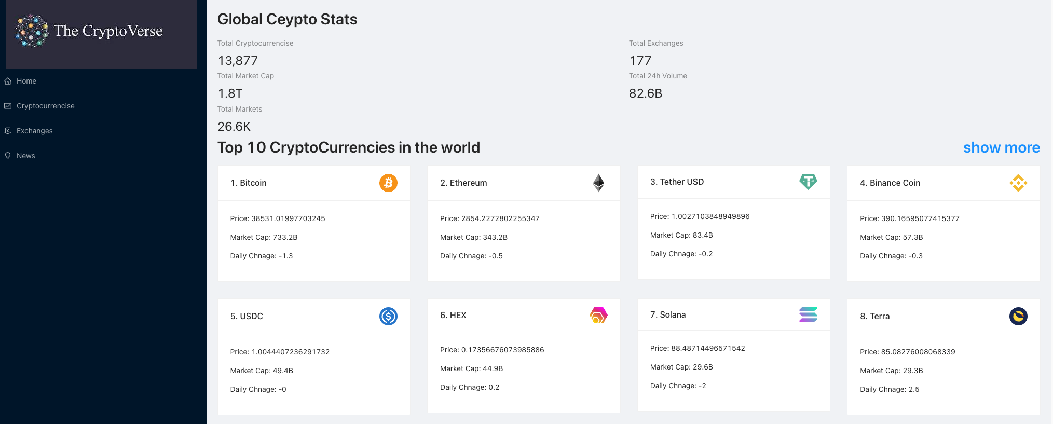
Task: Open the 8. Terra card title
Action: (874, 316)
